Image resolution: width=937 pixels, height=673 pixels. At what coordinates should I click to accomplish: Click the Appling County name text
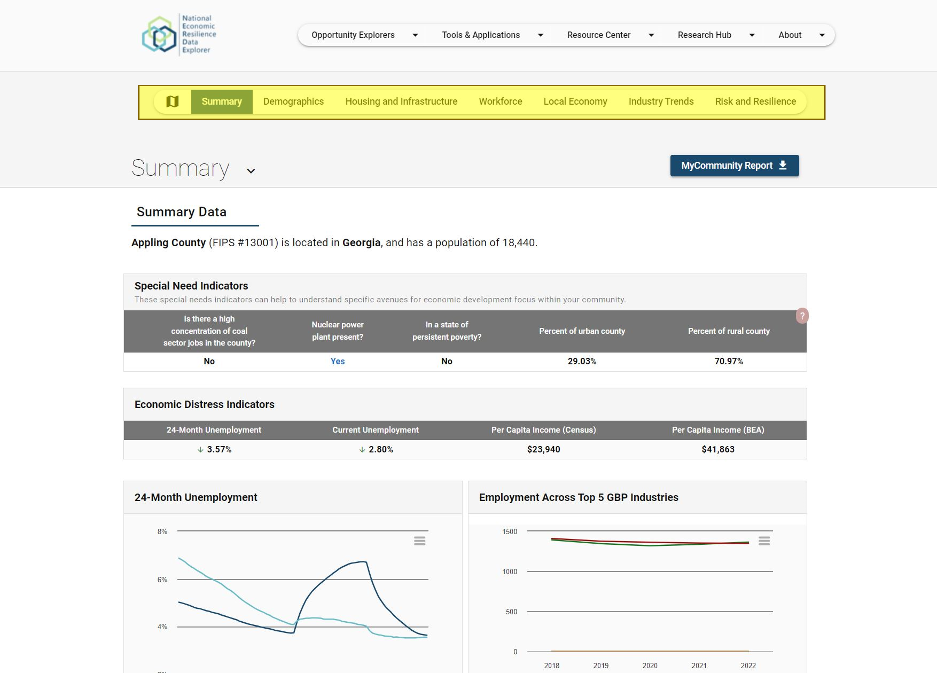click(168, 243)
